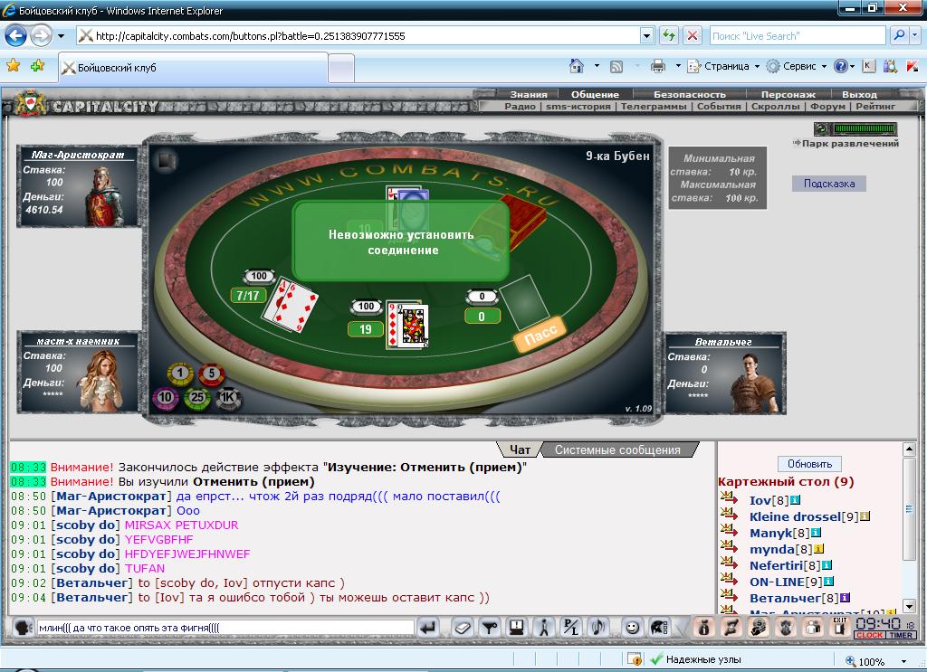
Task: Click the Research magnifier toolbar icon
Action: click(891, 66)
